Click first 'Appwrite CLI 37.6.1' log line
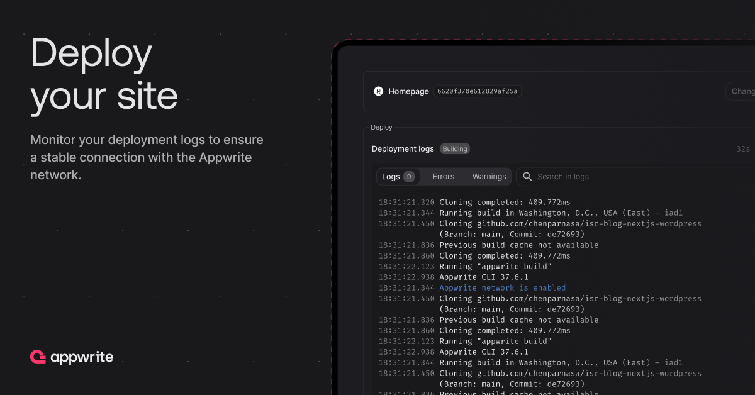This screenshot has height=395, width=755. [483, 277]
